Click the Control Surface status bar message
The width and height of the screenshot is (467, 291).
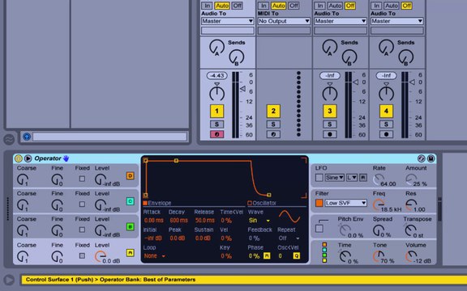pos(110,280)
